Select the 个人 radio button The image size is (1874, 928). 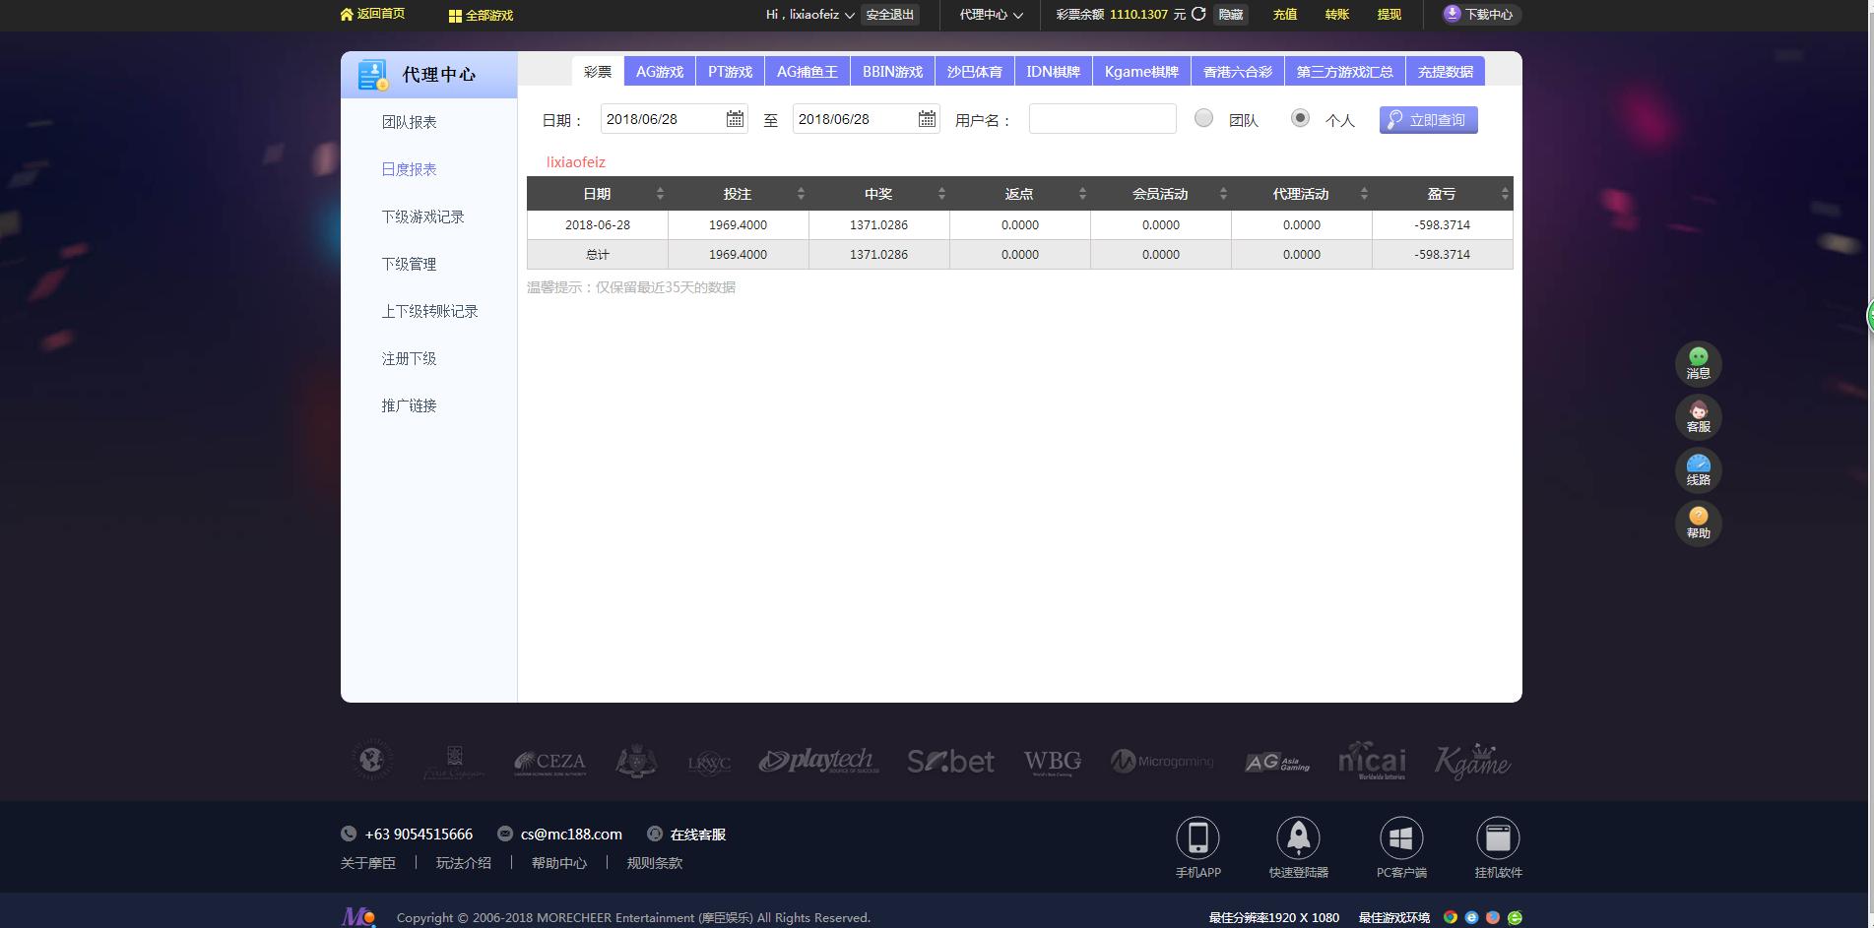pos(1300,118)
